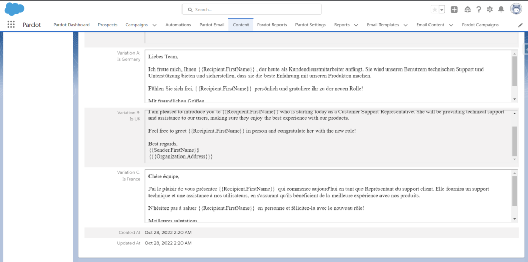The height and width of the screenshot is (262, 528).
Task: Open the Prospects tab
Action: coord(107,25)
